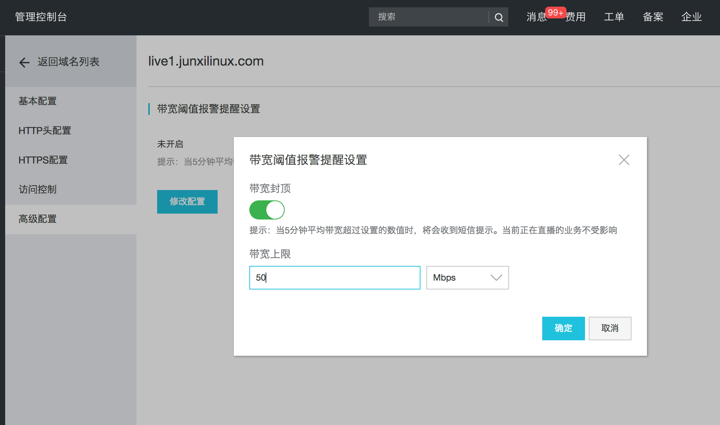
Task: Click 返回域名列表 link
Action: pos(69,62)
